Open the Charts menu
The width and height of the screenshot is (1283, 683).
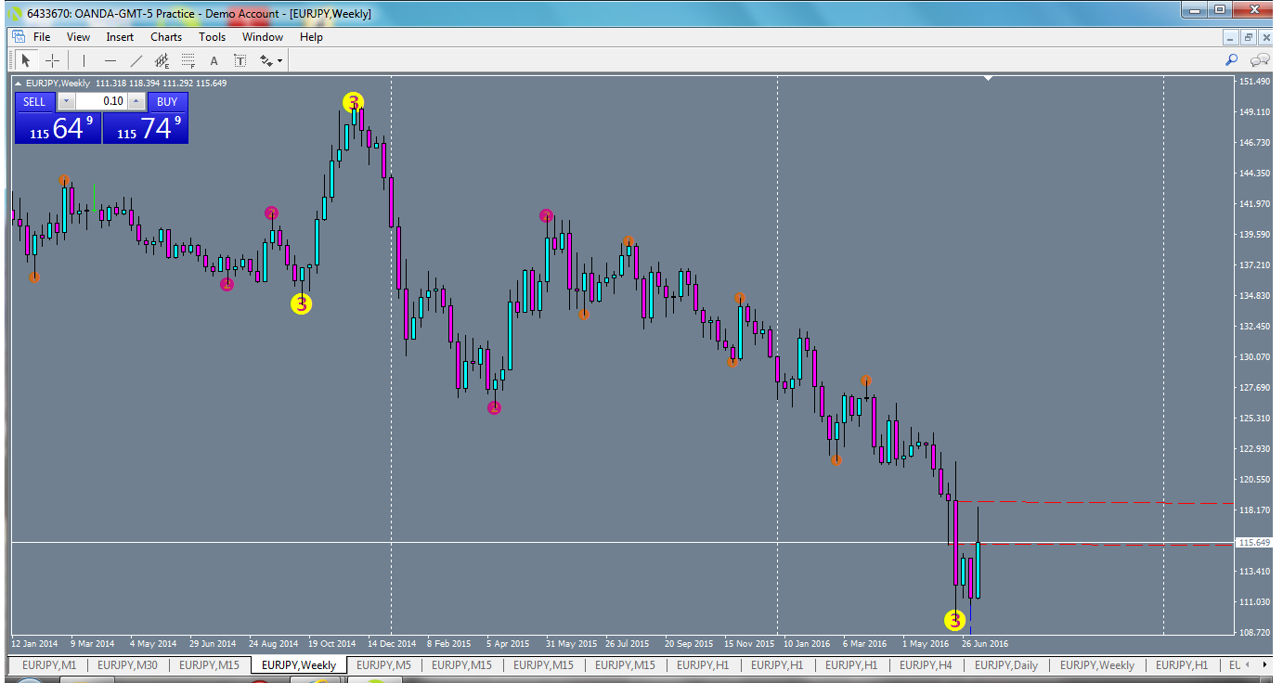coord(165,37)
